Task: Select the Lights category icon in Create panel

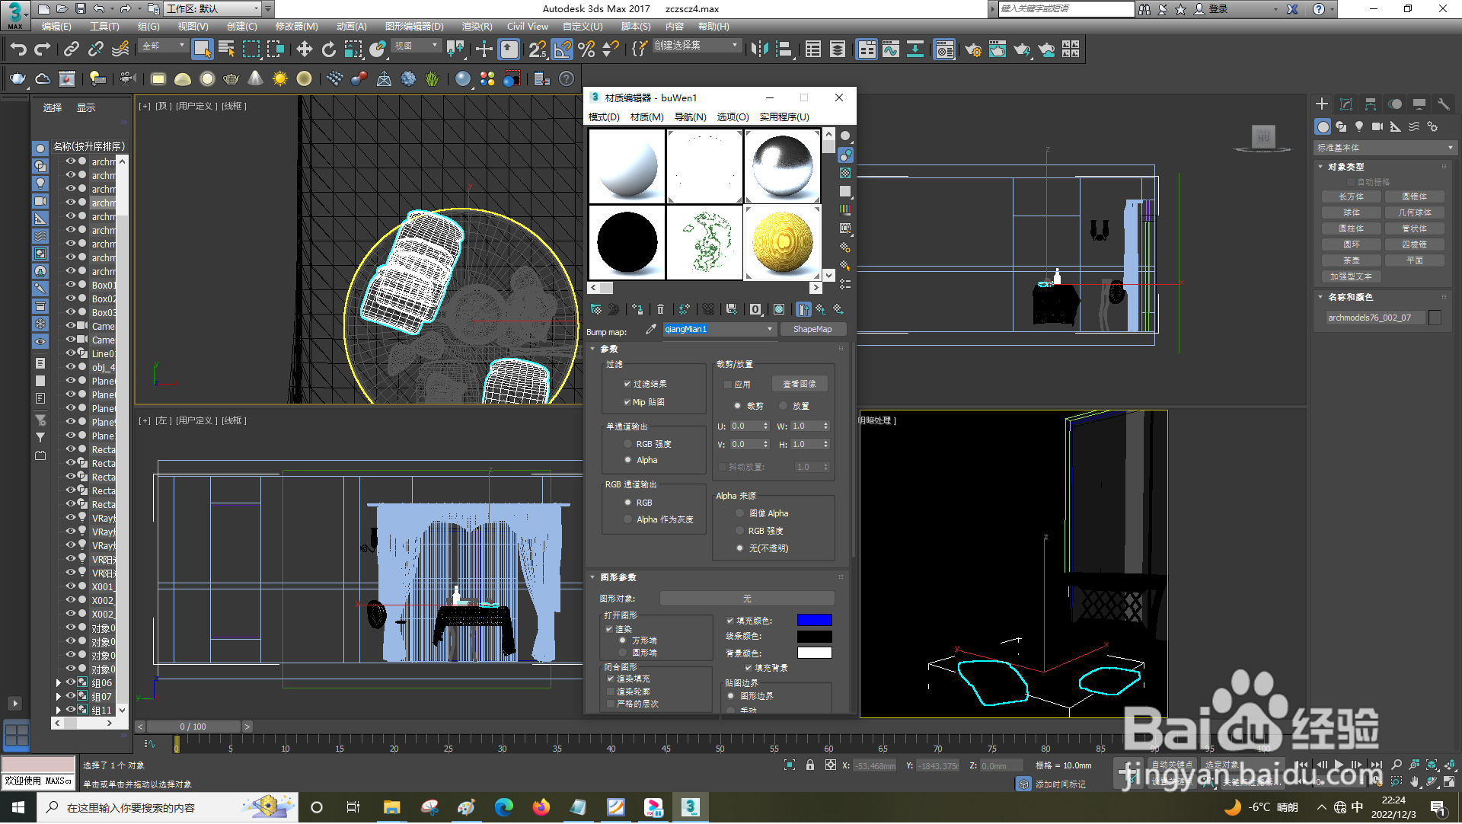Action: tap(1359, 126)
